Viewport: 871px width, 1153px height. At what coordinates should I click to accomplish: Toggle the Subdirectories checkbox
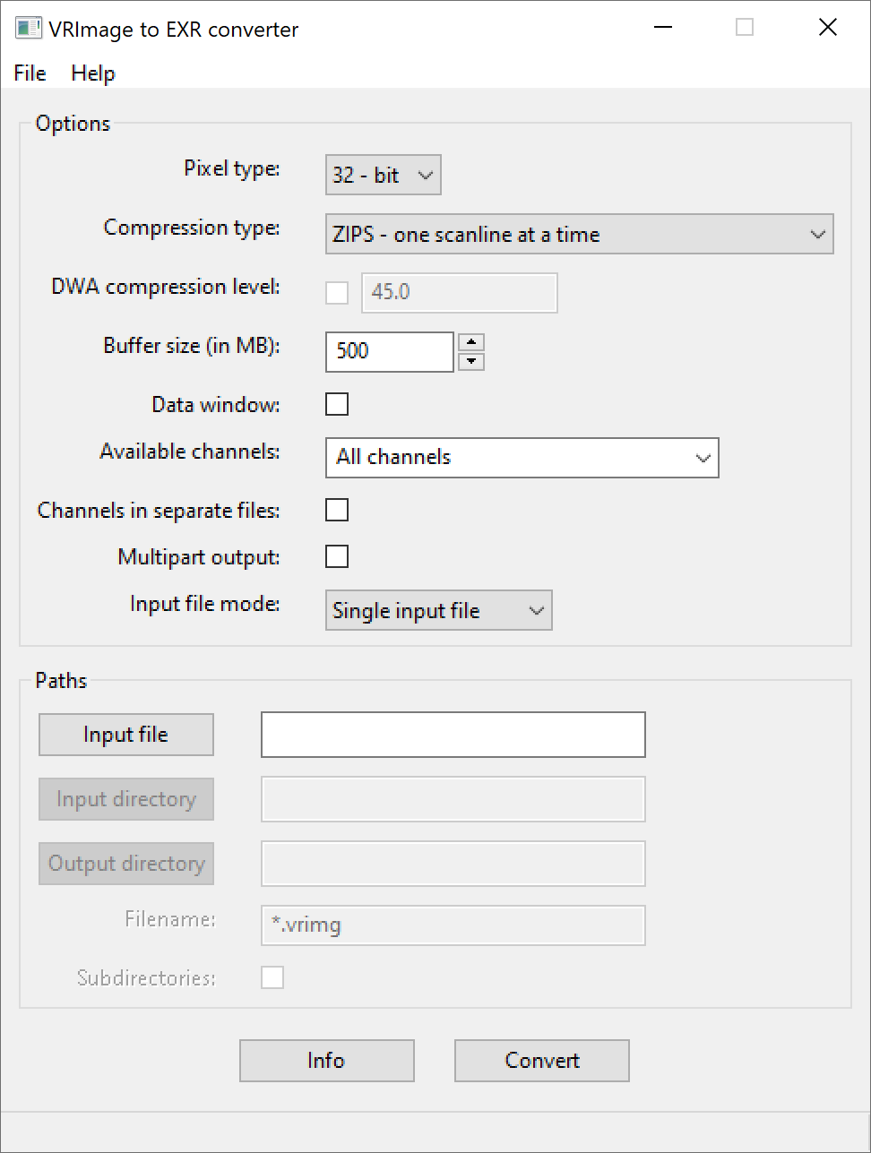[x=272, y=977]
